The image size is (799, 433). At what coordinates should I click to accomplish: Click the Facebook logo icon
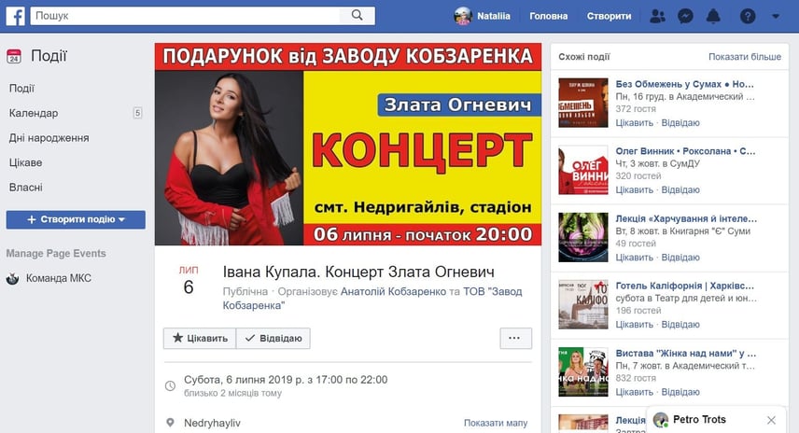(x=15, y=16)
